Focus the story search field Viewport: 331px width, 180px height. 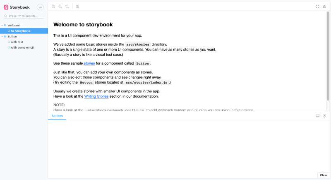coord(24,16)
